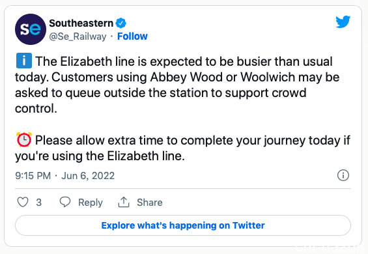
Task: Click the blue information emoji
Action: point(24,61)
